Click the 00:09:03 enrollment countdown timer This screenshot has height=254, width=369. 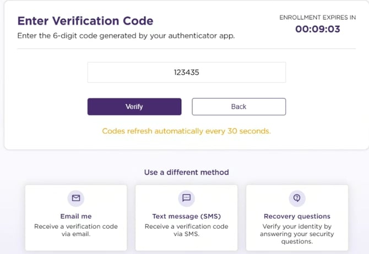318,29
